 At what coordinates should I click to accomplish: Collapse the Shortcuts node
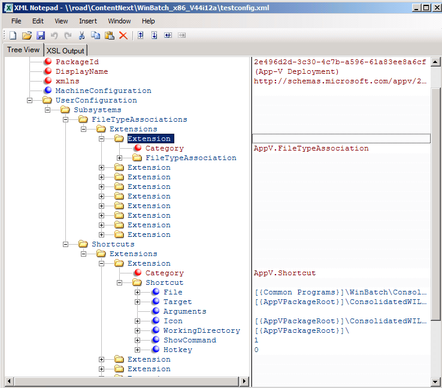click(x=66, y=244)
